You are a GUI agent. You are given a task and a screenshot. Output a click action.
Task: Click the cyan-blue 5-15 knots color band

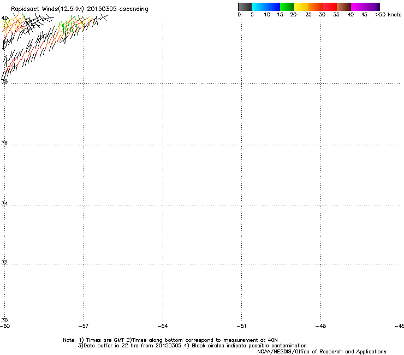[x=266, y=7]
